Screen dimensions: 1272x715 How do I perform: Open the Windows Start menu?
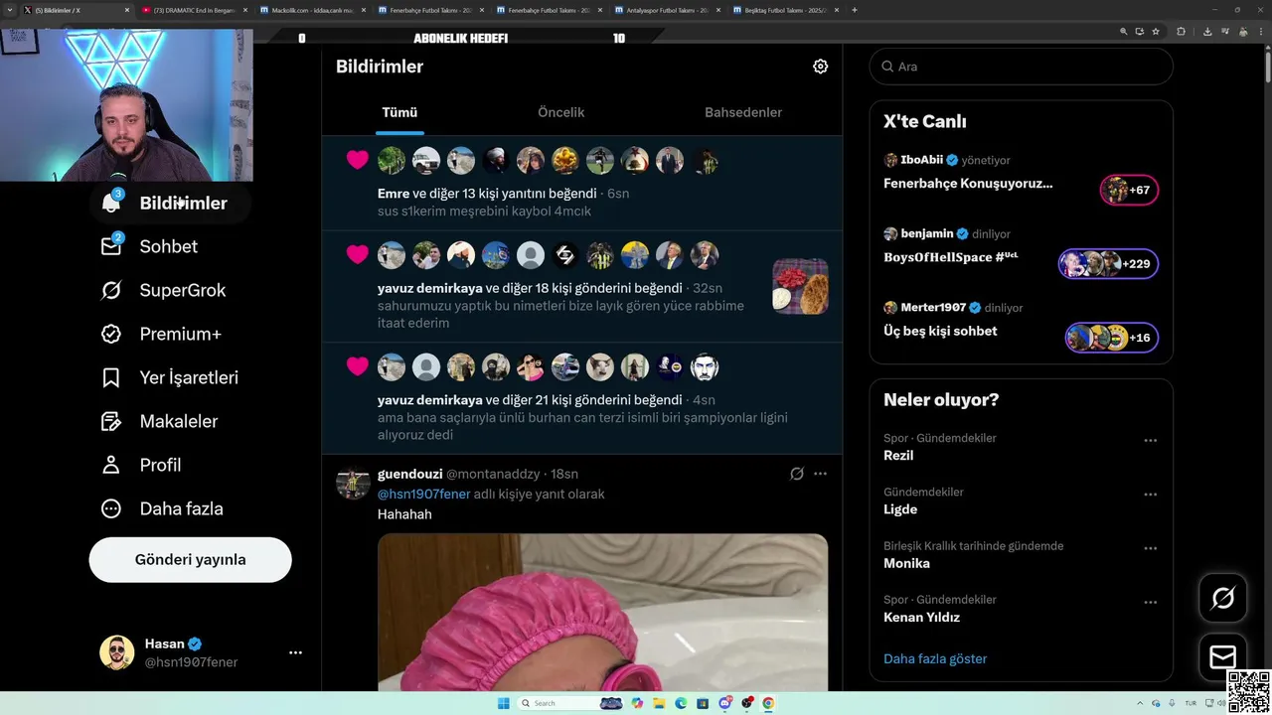click(x=503, y=703)
